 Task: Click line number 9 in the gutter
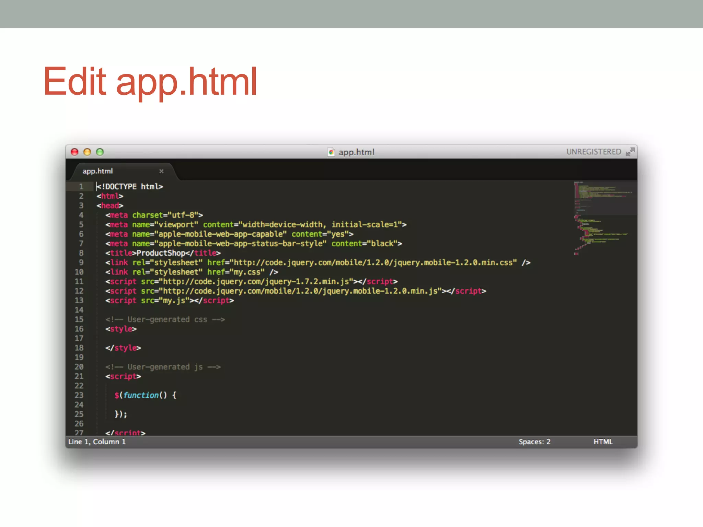(x=81, y=262)
